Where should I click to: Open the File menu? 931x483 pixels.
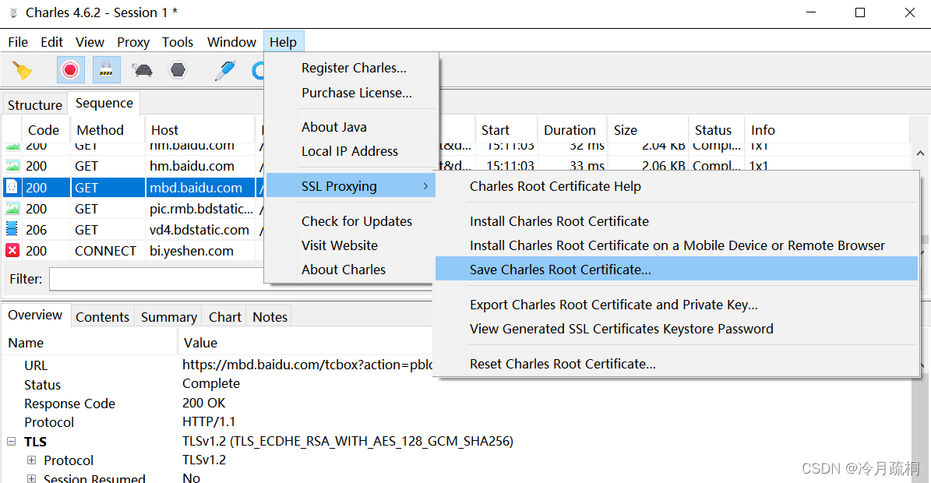tap(18, 42)
